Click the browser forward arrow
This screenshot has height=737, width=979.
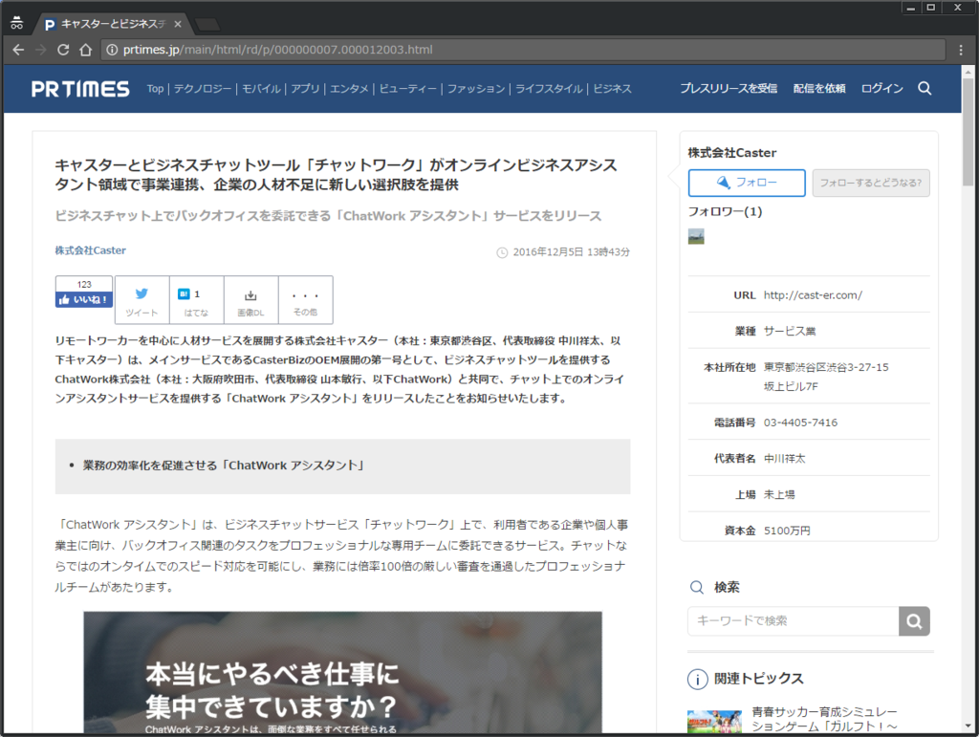pos(40,50)
